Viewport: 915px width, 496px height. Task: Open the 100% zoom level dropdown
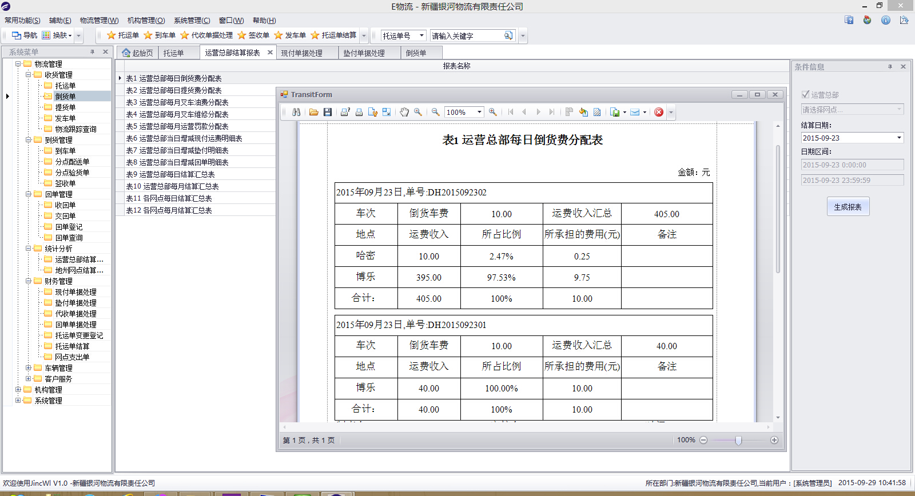(479, 112)
